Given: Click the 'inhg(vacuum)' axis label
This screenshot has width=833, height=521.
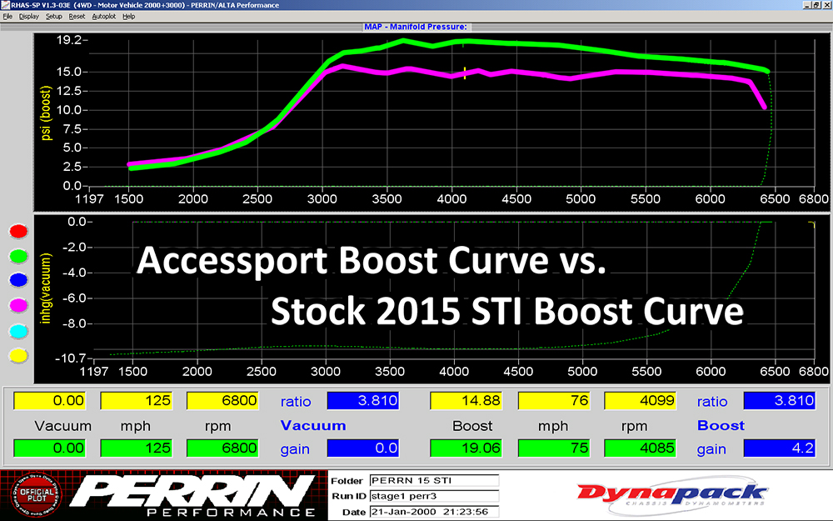Looking at the screenshot, I should (46, 288).
